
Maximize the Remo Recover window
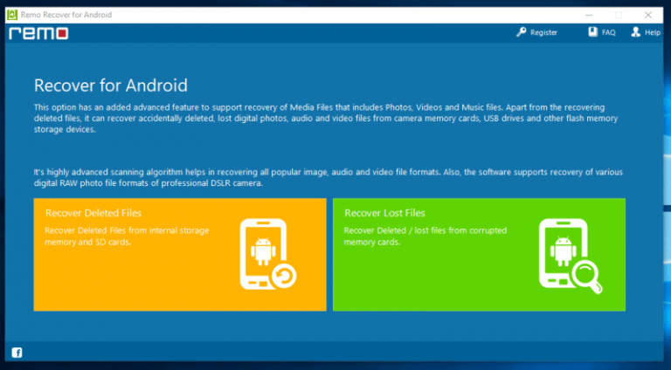pos(619,15)
